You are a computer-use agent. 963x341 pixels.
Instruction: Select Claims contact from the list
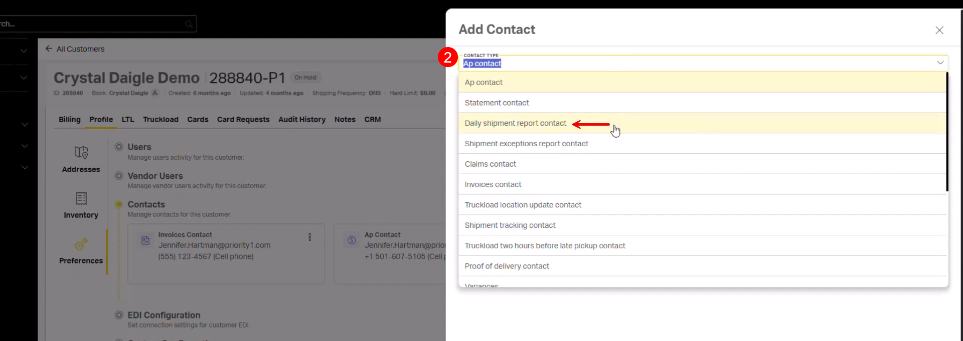[490, 164]
